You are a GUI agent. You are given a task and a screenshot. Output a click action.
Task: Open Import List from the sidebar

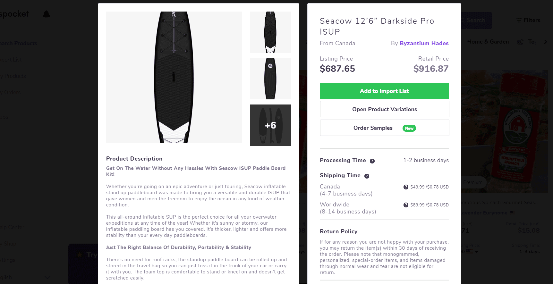tap(11, 60)
